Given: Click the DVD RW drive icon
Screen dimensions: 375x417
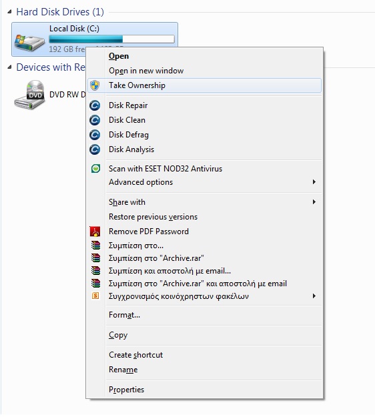Looking at the screenshot, I should [x=29, y=95].
